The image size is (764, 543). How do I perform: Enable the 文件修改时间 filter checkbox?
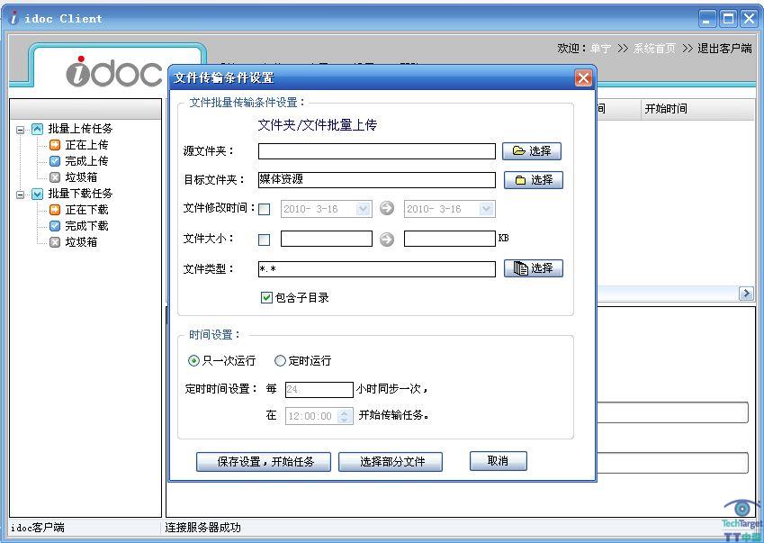[264, 210]
